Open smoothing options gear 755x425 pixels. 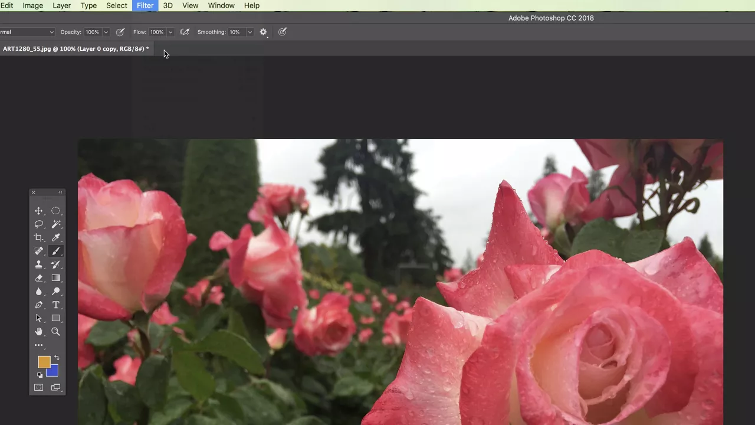(264, 32)
